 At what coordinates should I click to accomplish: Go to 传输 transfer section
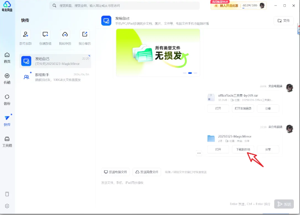(x=7, y=78)
